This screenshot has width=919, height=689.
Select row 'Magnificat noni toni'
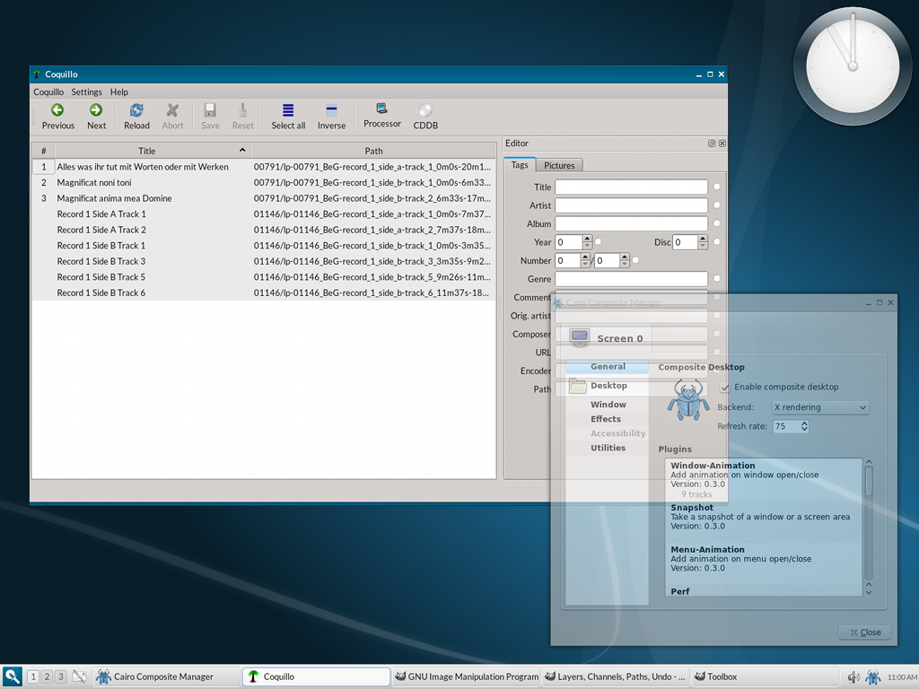pyautogui.click(x=264, y=182)
